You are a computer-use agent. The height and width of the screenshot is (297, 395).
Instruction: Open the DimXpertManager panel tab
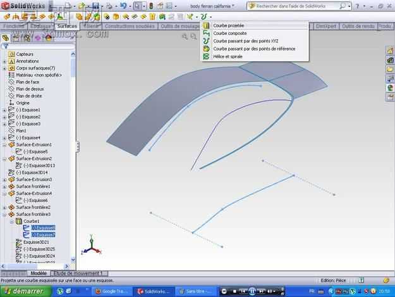[x=38, y=38]
